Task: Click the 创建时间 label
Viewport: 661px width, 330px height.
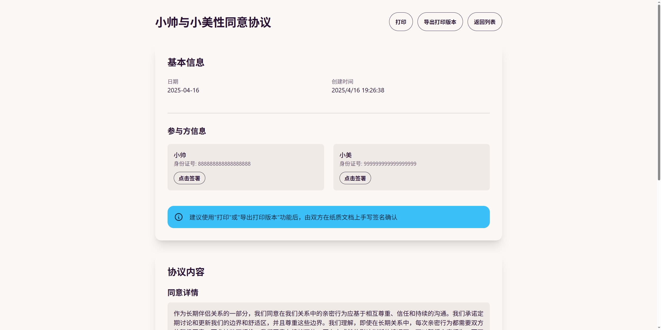Action: (342, 82)
